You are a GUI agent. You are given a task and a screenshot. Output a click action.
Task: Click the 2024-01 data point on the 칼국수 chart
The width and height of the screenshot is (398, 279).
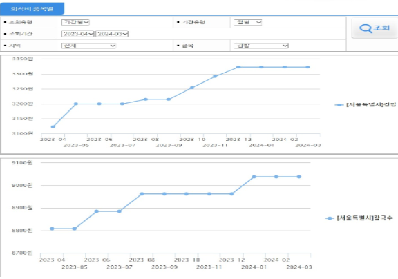(254, 177)
